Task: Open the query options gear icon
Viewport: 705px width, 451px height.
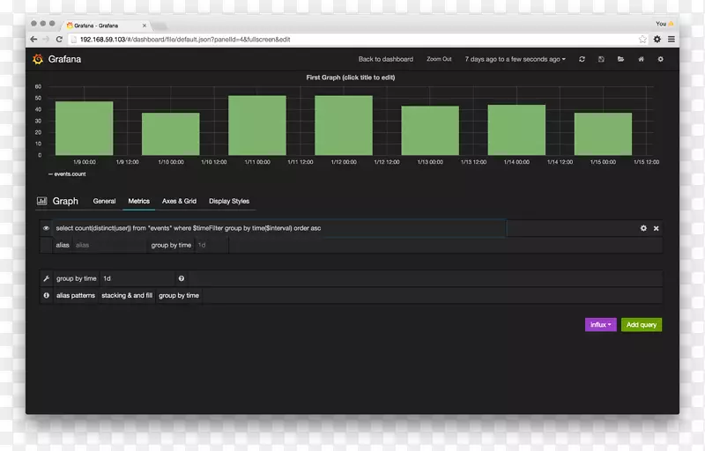Action: [643, 228]
